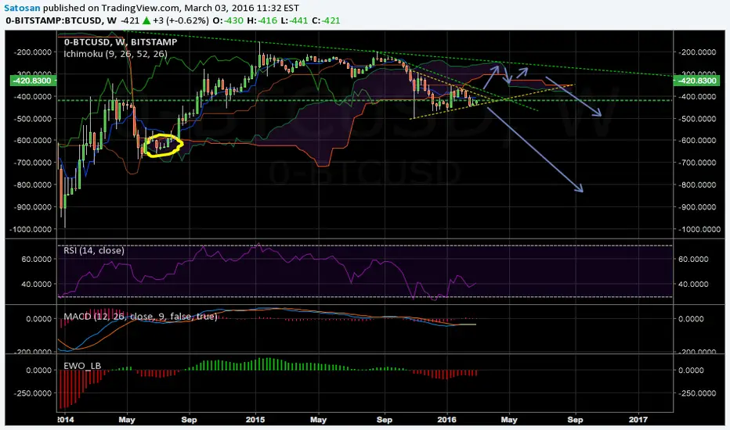Click MACD 0.0000 level on right scale
The image size is (730, 430).
(x=691, y=319)
